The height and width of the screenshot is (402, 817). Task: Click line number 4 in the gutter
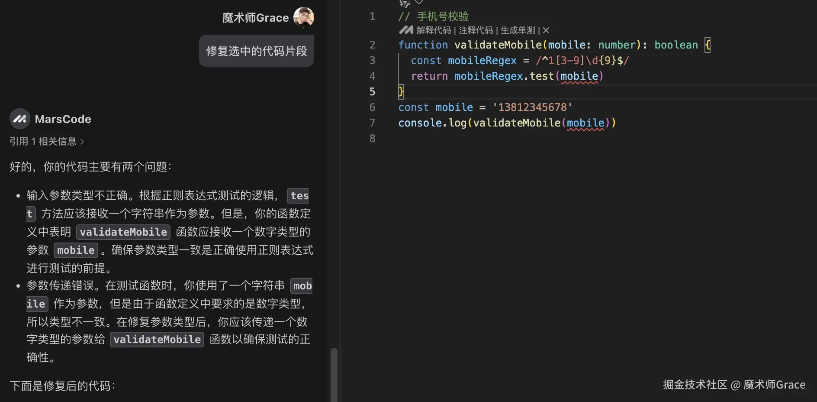pos(372,76)
